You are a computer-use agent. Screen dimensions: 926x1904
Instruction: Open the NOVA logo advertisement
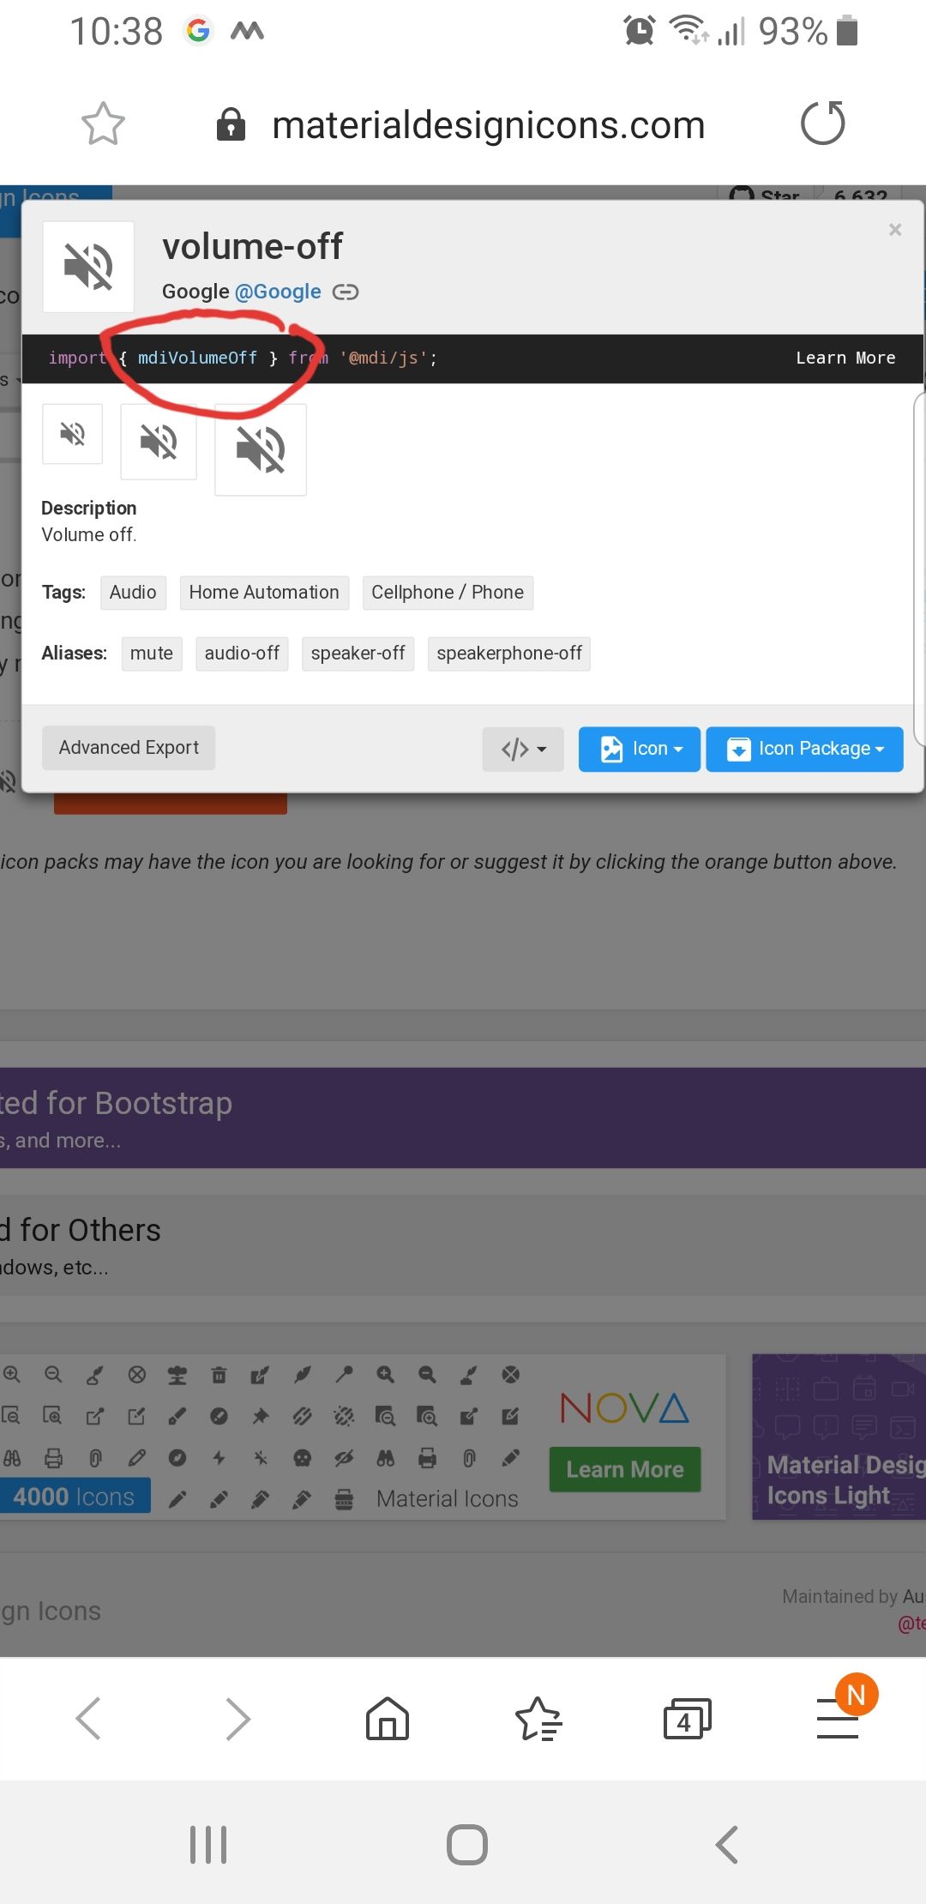click(x=625, y=1407)
